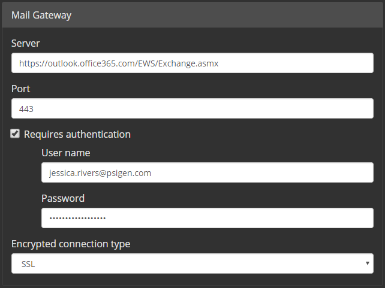Click the Mail Gateway panel header
The height and width of the screenshot is (288, 385).
[192, 15]
